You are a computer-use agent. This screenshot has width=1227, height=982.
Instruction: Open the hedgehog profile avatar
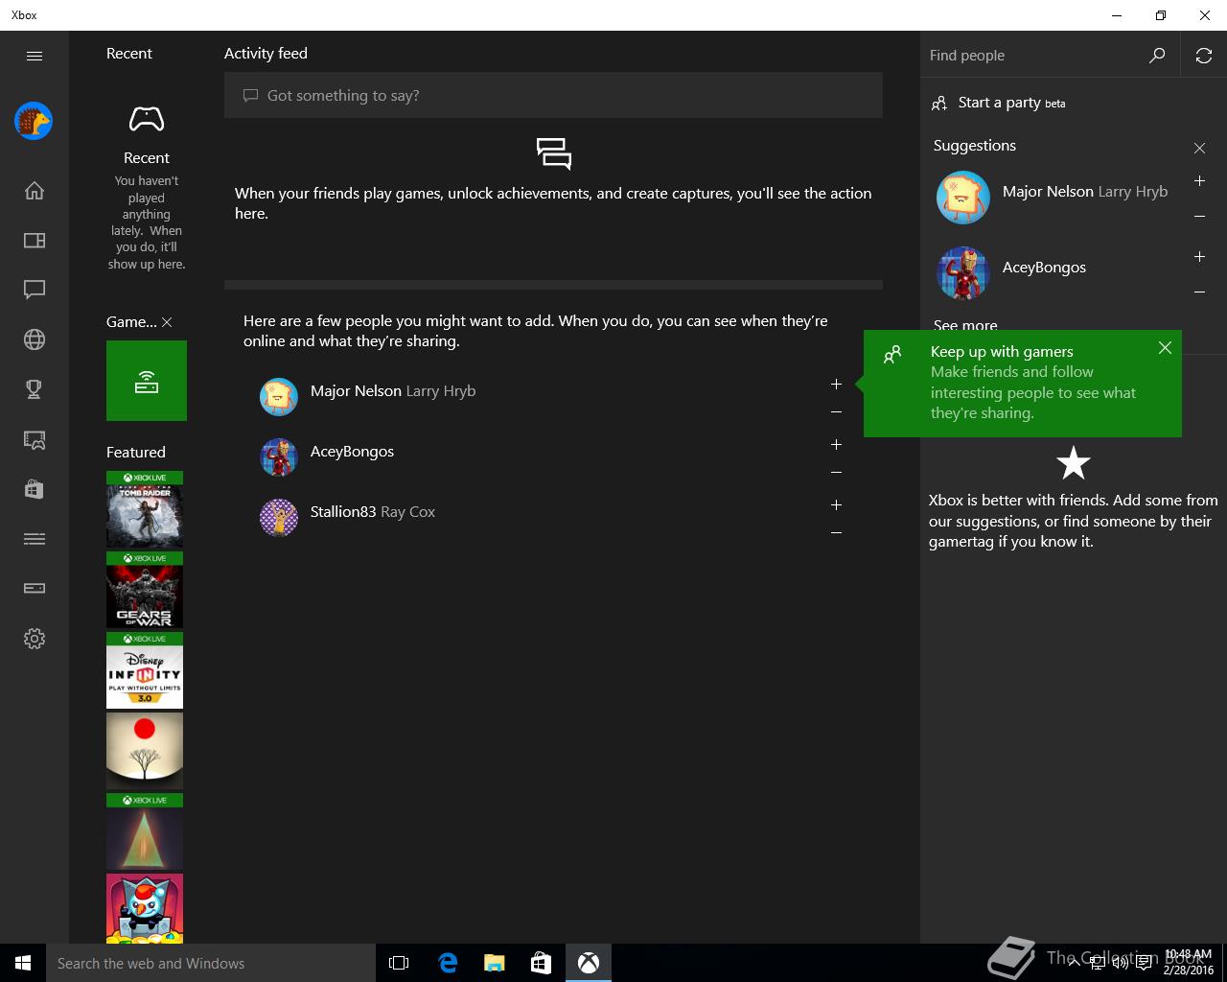pos(34,121)
